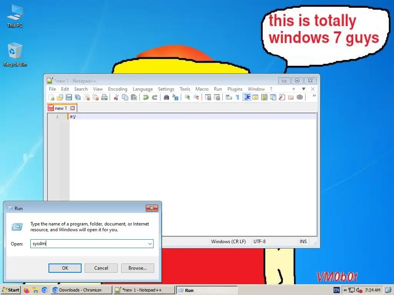
Task: Click the Document Map toolbar icon
Action: click(x=264, y=97)
